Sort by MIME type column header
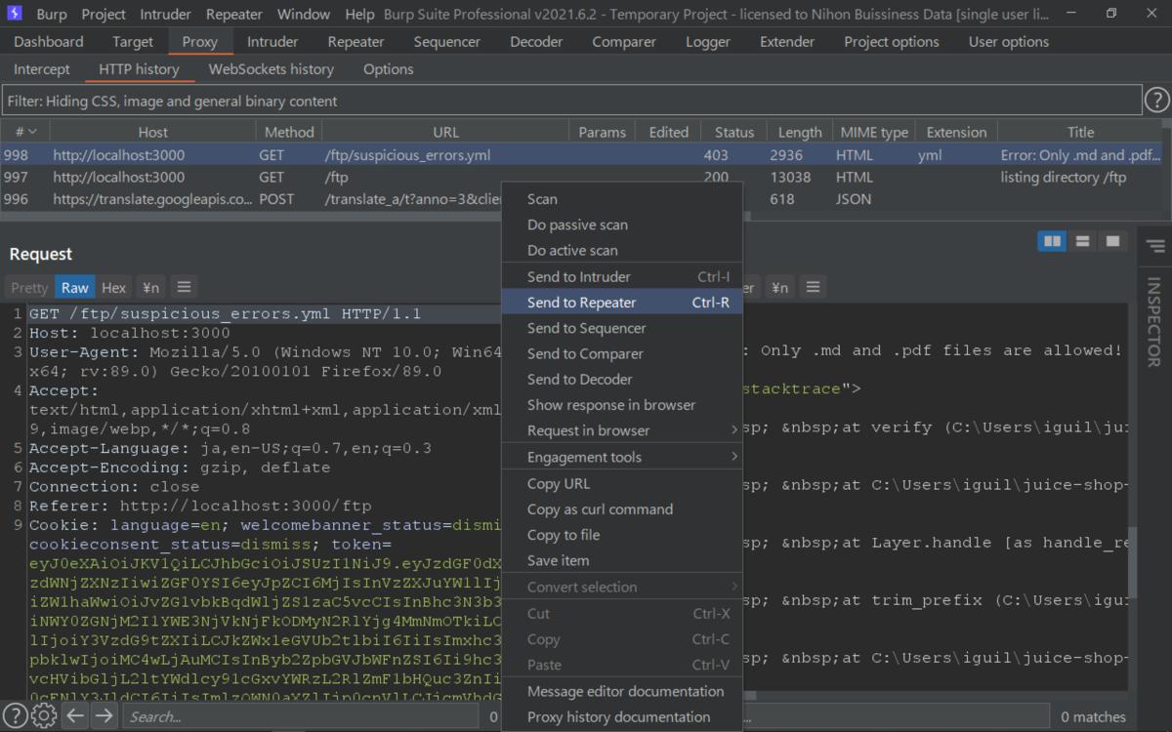 (x=874, y=132)
